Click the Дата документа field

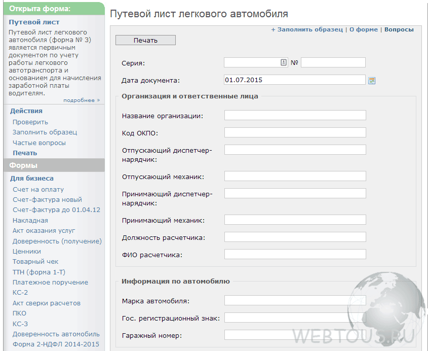tap(294, 80)
